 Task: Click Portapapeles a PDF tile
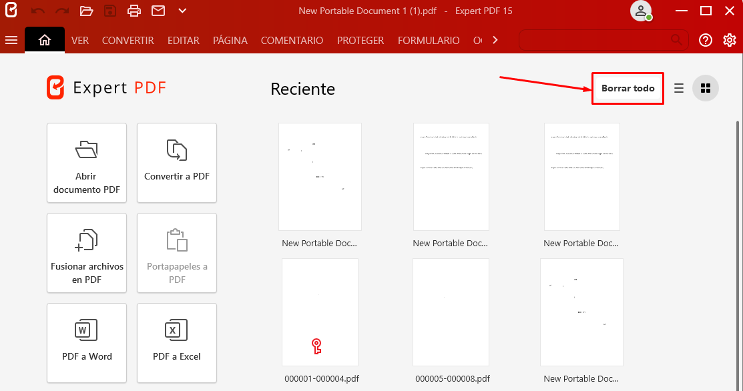click(x=177, y=253)
